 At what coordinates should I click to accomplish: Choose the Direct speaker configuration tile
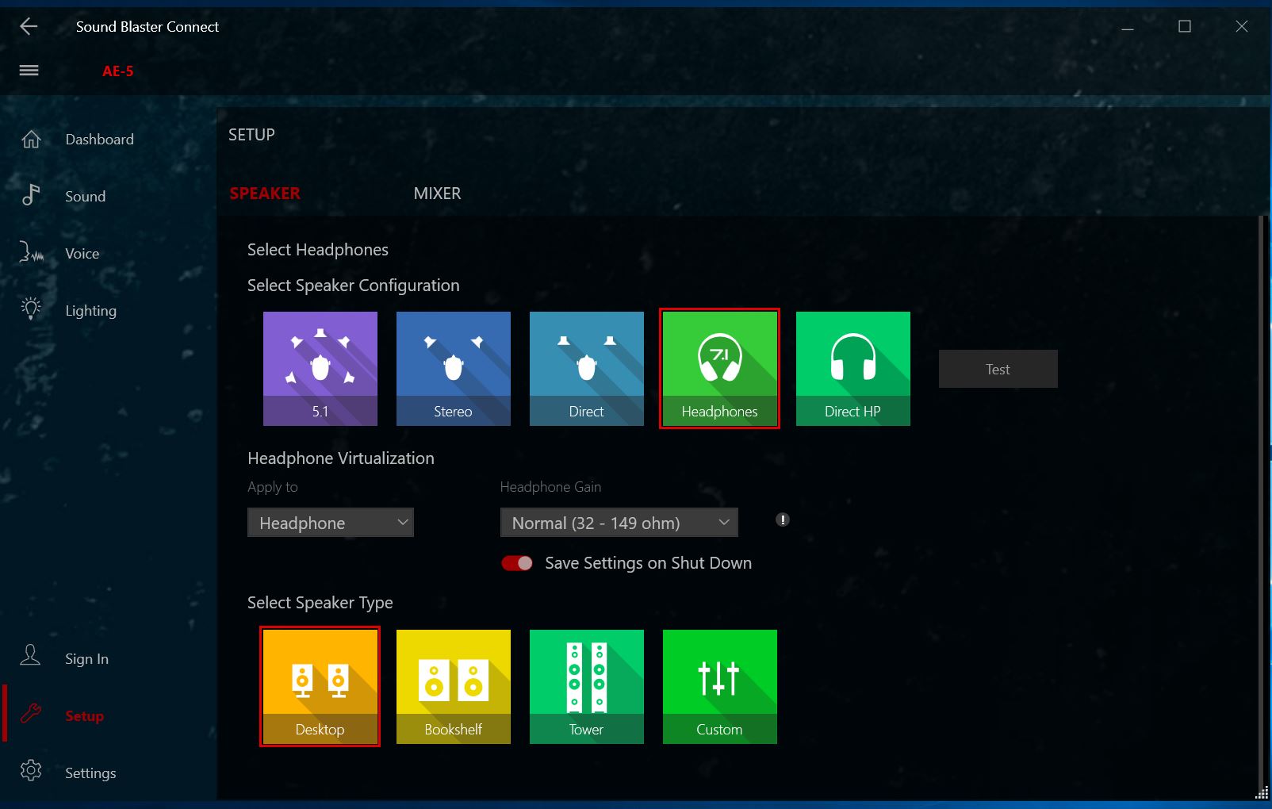(587, 369)
